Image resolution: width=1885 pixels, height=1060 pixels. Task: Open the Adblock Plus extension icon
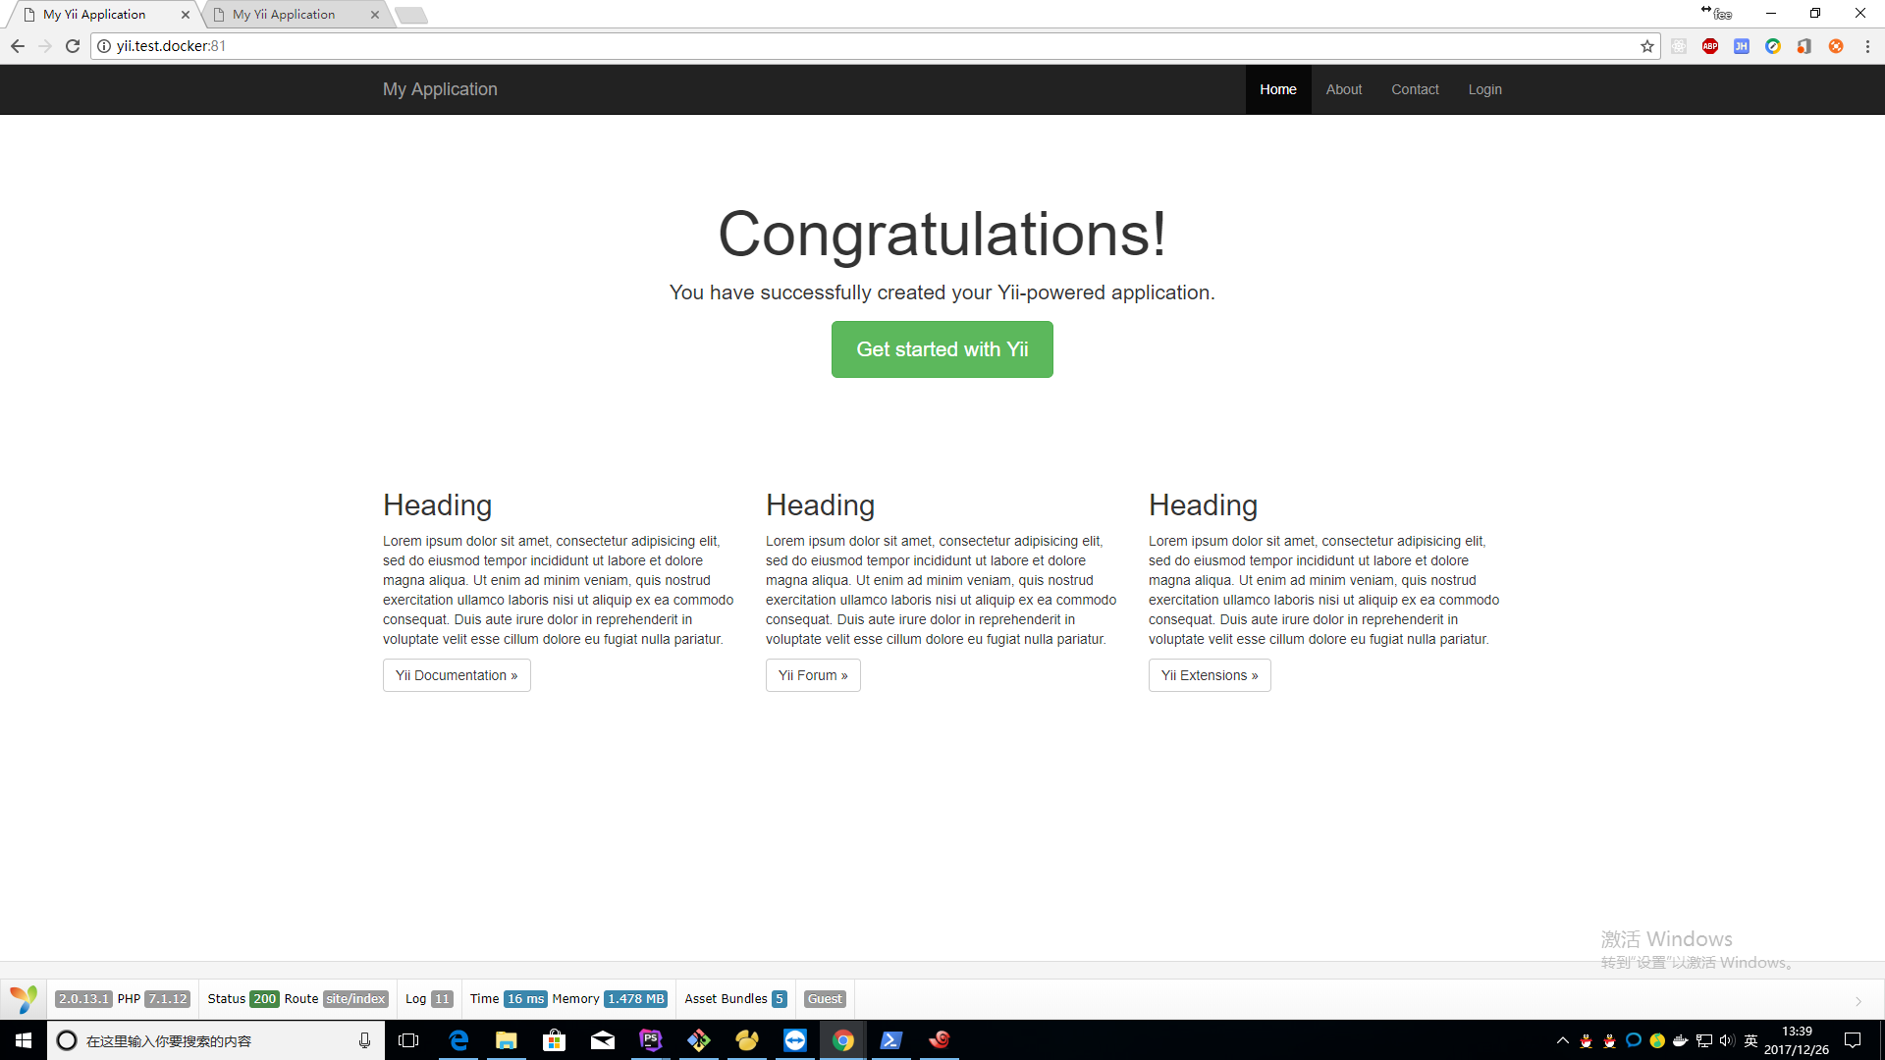coord(1710,46)
